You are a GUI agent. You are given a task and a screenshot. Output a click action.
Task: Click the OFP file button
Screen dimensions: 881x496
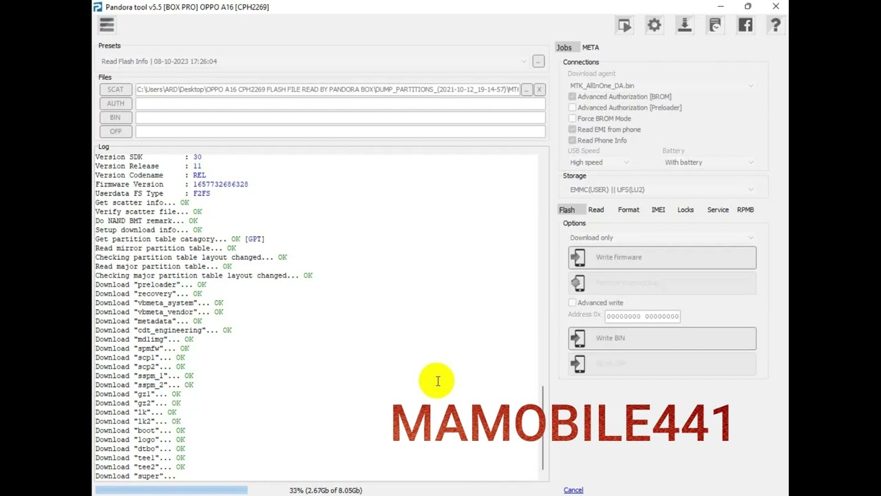pyautogui.click(x=116, y=131)
